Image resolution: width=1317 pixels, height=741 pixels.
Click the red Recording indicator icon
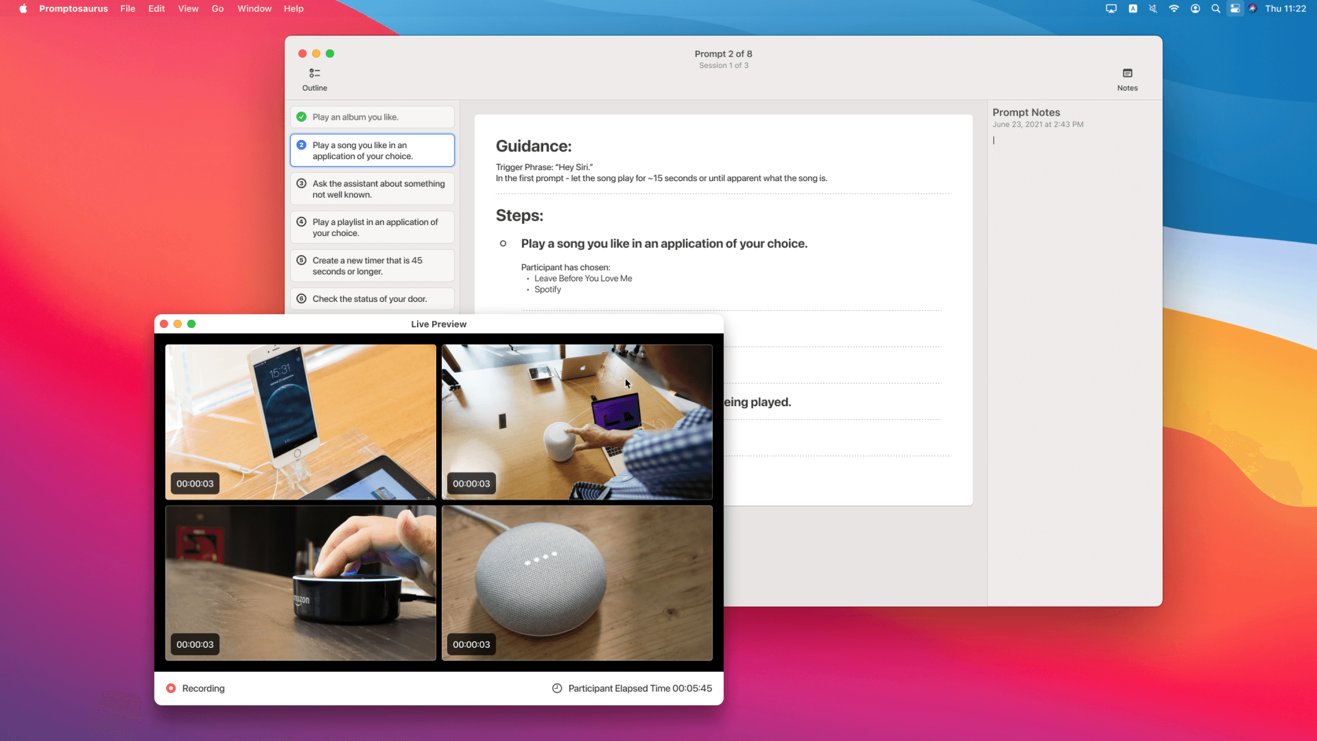171,688
